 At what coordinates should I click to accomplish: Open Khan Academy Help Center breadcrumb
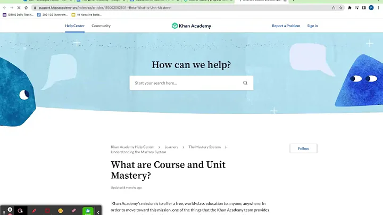(x=132, y=147)
